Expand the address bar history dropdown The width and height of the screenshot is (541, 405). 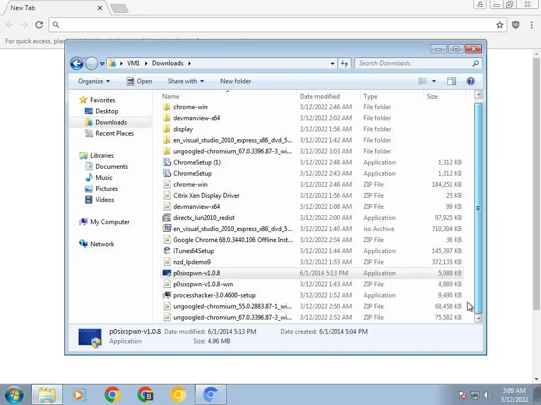click(x=332, y=63)
